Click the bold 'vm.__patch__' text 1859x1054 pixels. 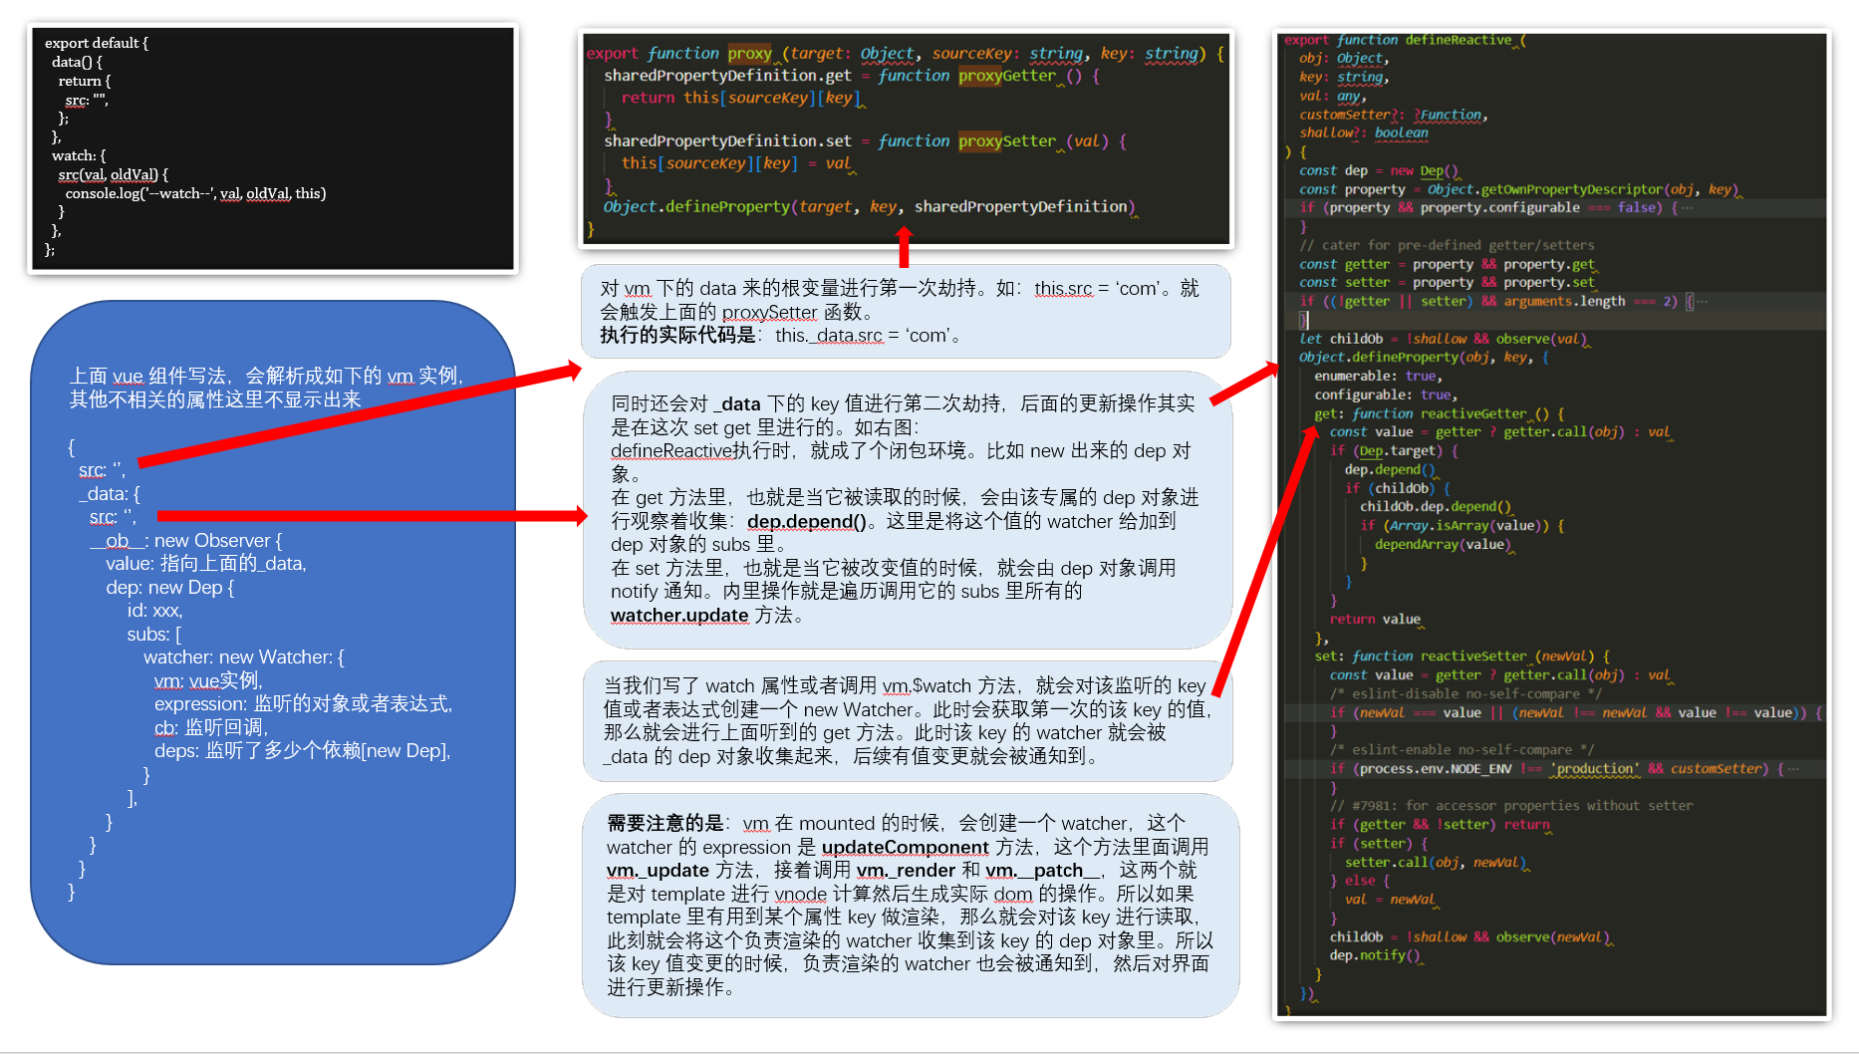point(1044,870)
